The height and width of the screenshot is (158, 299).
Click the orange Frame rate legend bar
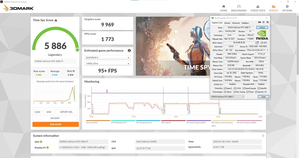pyautogui.click(x=98, y=120)
